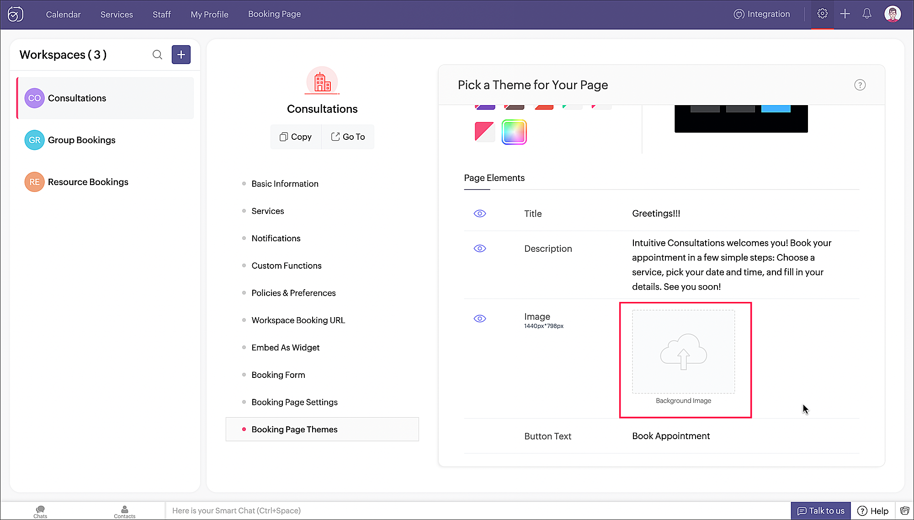Screen dimensions: 914x520
Task: Select the multicolor gradient theme swatch
Action: (514, 132)
